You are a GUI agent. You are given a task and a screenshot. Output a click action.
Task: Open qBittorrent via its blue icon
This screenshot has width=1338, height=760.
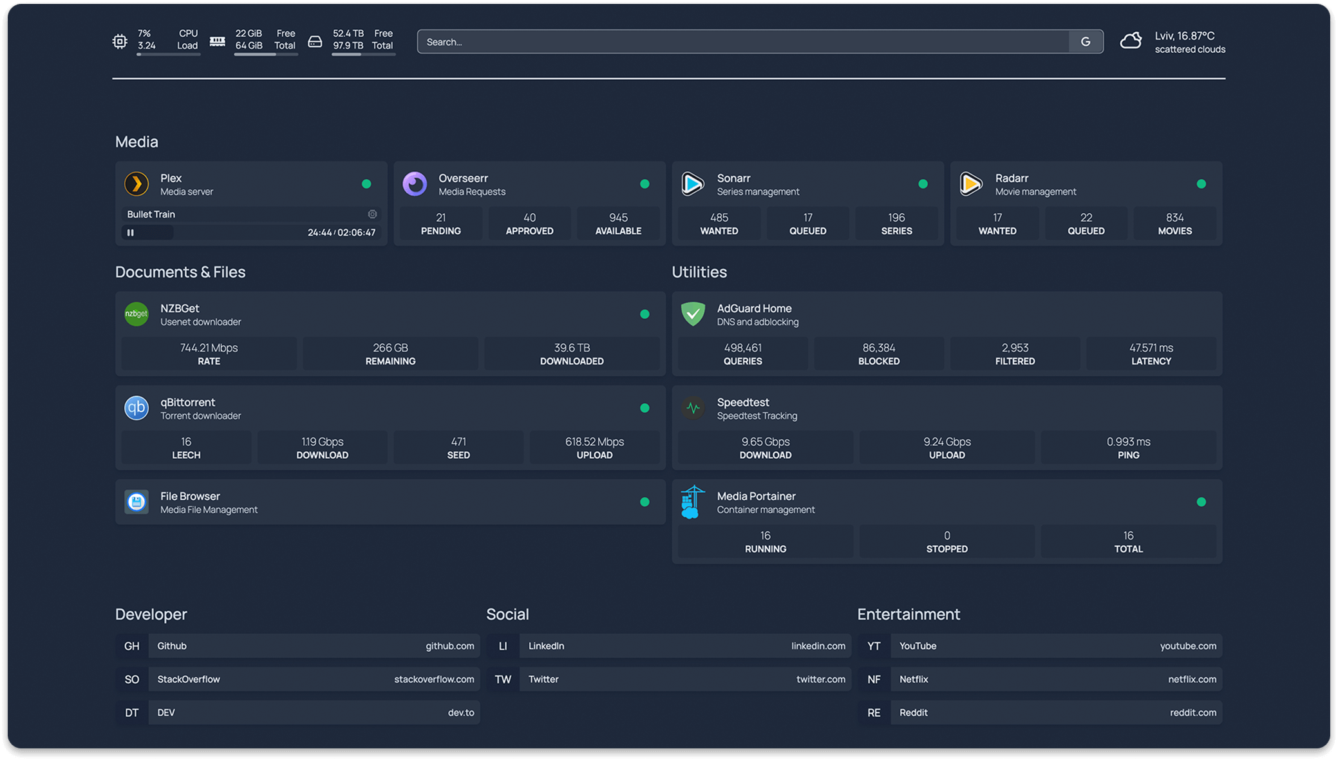[x=137, y=408]
